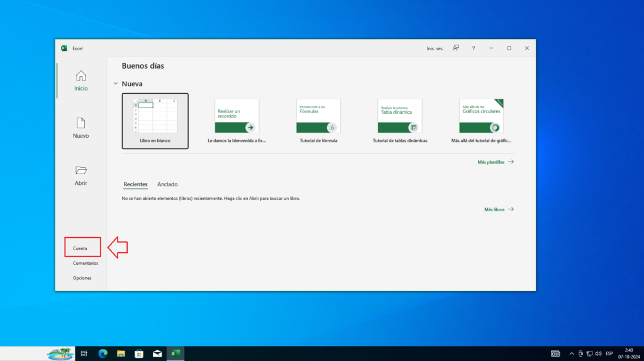Screen dimensions: 644x361
Task: Open the help question mark icon
Action: click(x=473, y=48)
